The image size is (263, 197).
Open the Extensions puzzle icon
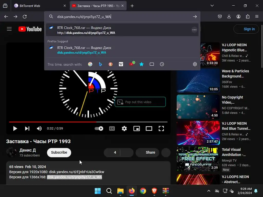pos(248,16)
